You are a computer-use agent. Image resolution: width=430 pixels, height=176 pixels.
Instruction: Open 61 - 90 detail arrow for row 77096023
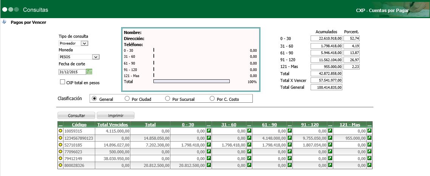[x=289, y=151]
